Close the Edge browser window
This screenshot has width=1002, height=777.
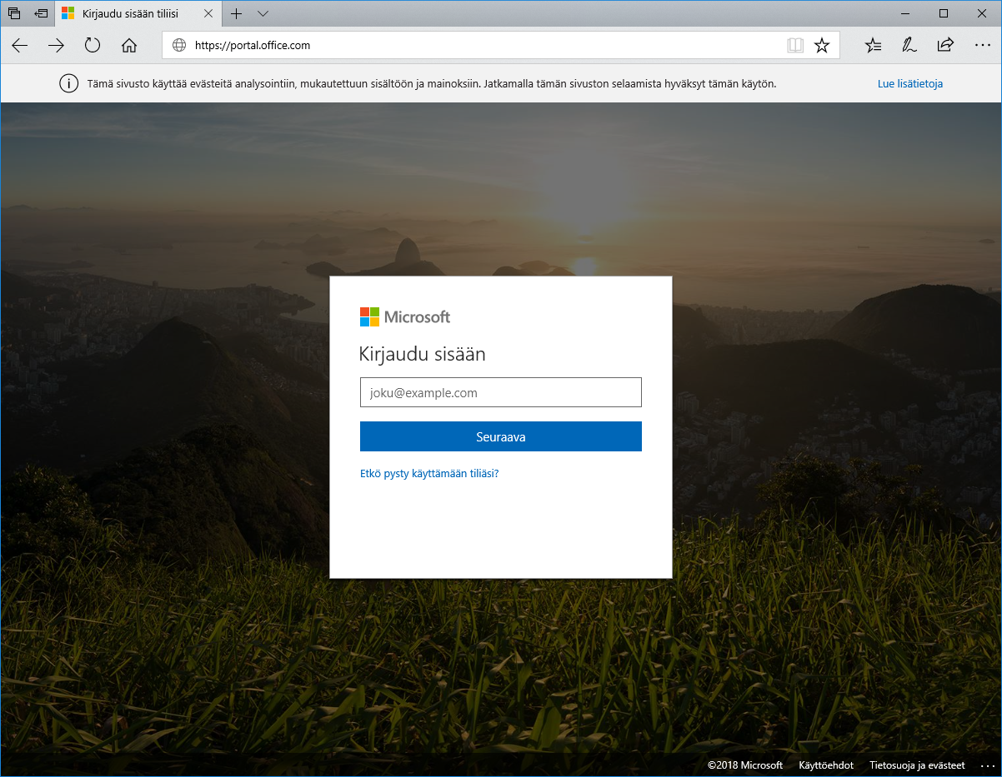click(982, 13)
